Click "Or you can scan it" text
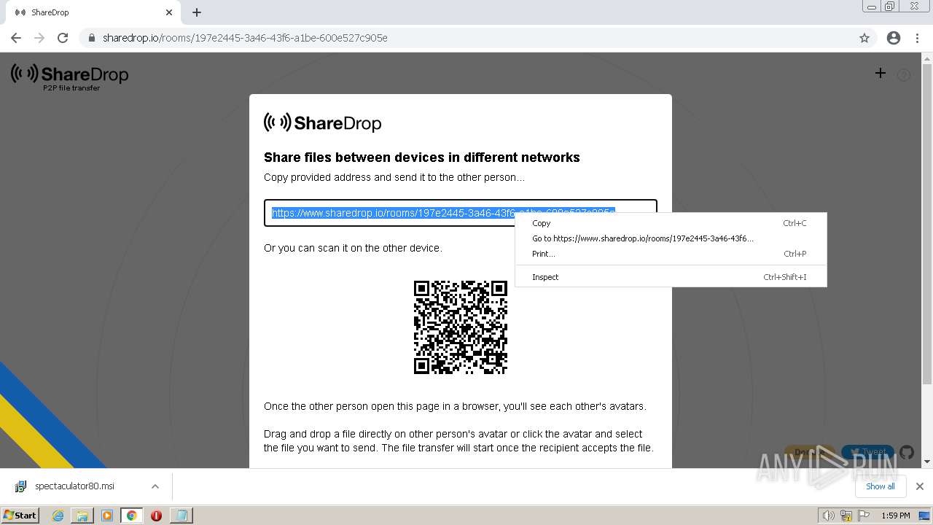The width and height of the screenshot is (933, 525). pyautogui.click(x=353, y=248)
